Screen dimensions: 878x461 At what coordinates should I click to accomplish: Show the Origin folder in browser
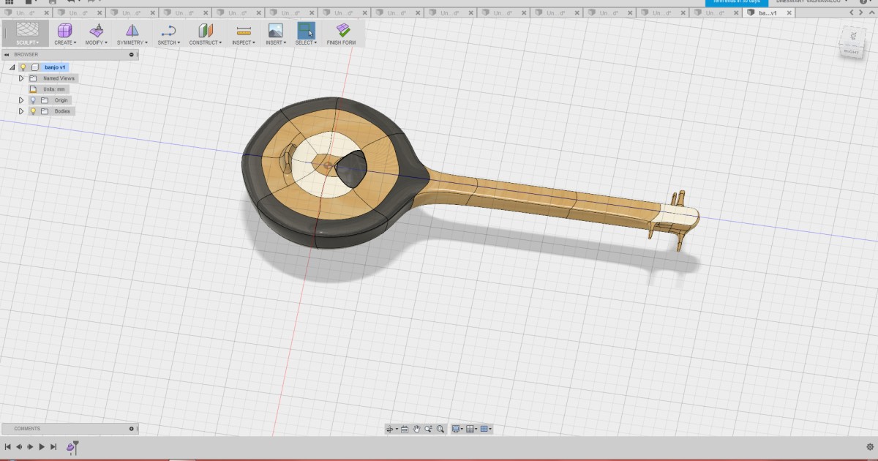click(x=33, y=100)
